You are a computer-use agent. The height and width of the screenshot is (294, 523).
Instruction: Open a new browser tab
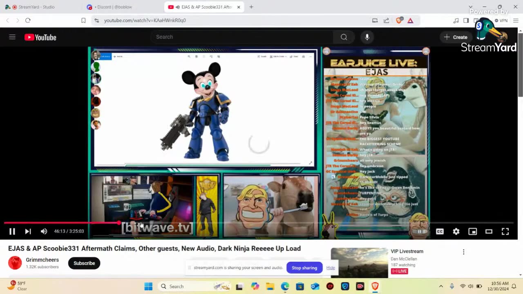251,7
